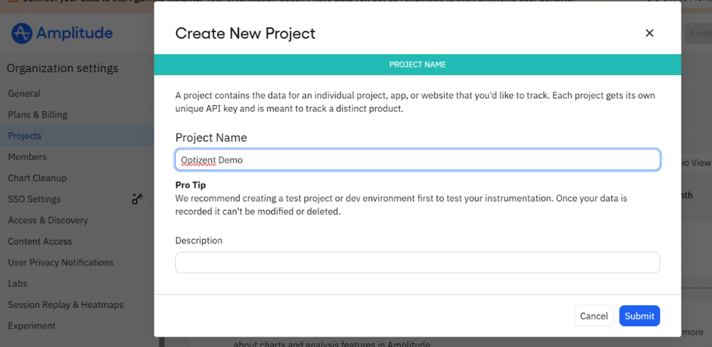Open the Members settings page
The height and width of the screenshot is (347, 712).
point(27,157)
